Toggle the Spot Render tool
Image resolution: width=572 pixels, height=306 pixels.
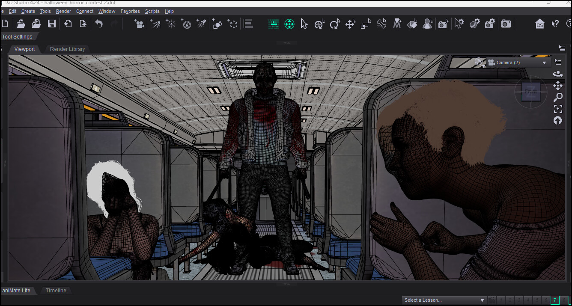point(443,24)
